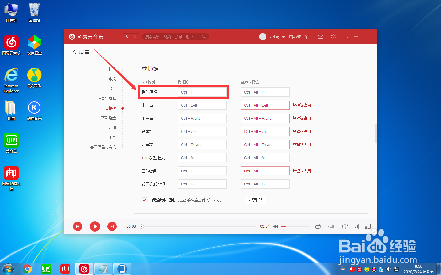Viewport: 441px width, 275px height.
Task: Edit the 下一首 Ctrl + Right shortcut field
Action: click(x=202, y=118)
